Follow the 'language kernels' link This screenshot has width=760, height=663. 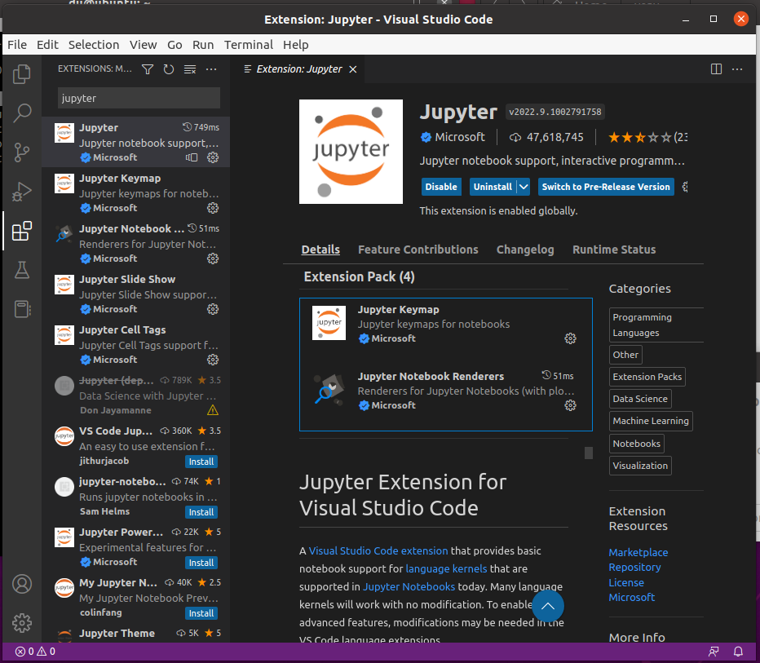coord(446,568)
